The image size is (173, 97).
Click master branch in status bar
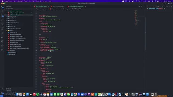pyautogui.click(x=6, y=96)
